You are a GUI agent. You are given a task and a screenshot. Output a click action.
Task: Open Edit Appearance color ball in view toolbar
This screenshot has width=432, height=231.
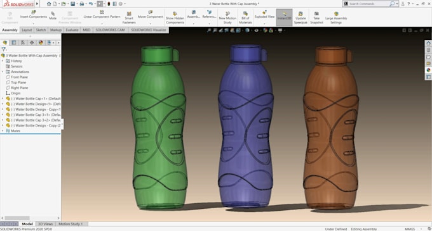pyautogui.click(x=265, y=30)
